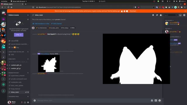Click Add members or roles link
Image resolution: width=187 pixels, height=105 pixels.
click(x=41, y=24)
